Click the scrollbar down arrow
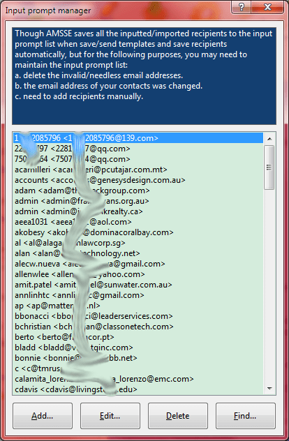The image size is (289, 441). coord(269,389)
